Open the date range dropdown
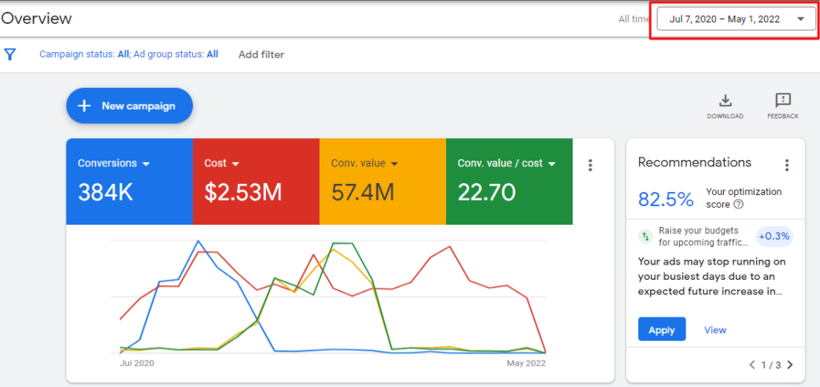The image size is (820, 387). 737,19
